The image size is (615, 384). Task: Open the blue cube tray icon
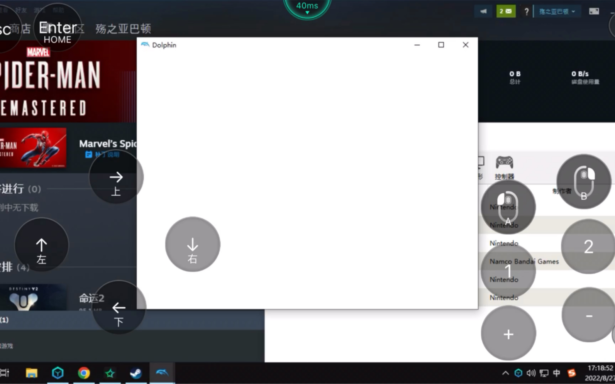[x=518, y=373]
